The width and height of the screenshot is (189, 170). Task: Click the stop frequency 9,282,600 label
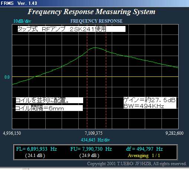pyautogui.click(x=175, y=133)
